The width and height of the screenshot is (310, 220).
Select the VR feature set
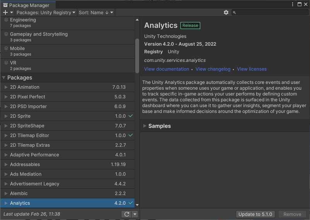coord(67,66)
